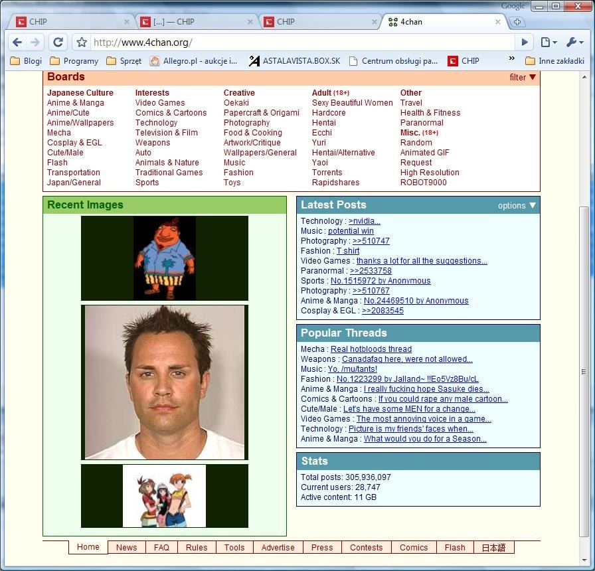Viewport: 595px width, 571px height.
Task: Select the Home footer tab
Action: coord(88,546)
